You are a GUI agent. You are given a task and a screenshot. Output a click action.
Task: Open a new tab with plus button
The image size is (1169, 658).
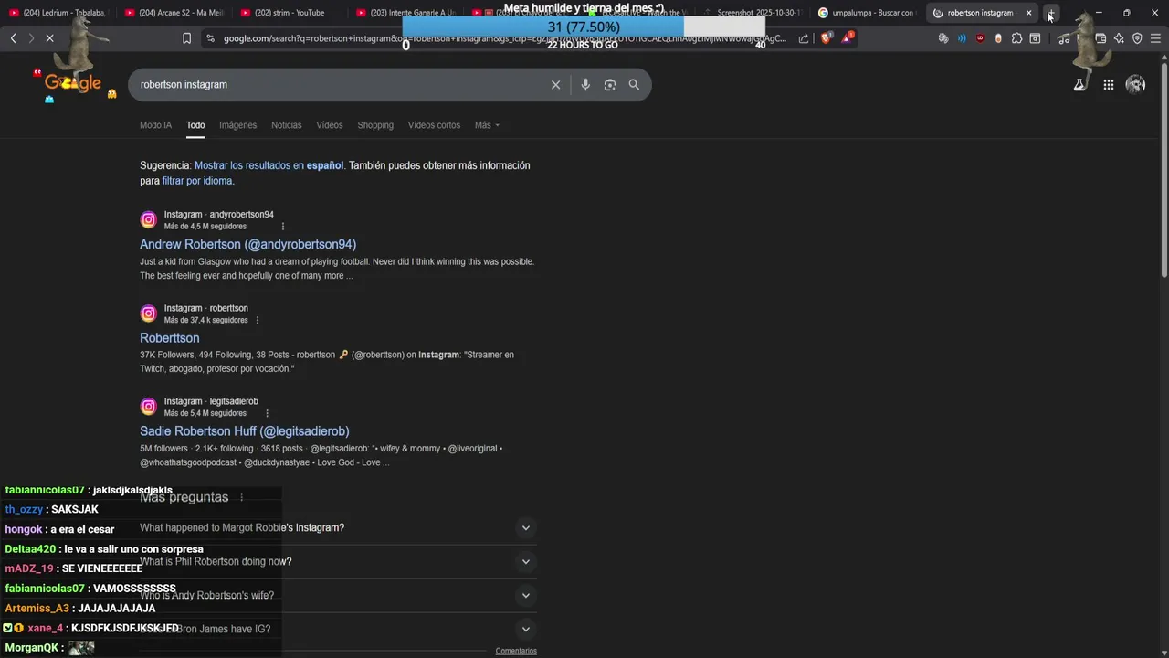pos(1050,13)
